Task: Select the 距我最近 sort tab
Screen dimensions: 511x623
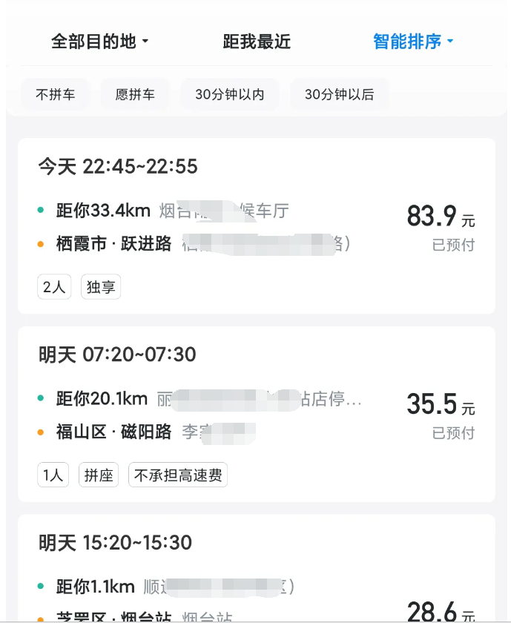Action: 257,42
